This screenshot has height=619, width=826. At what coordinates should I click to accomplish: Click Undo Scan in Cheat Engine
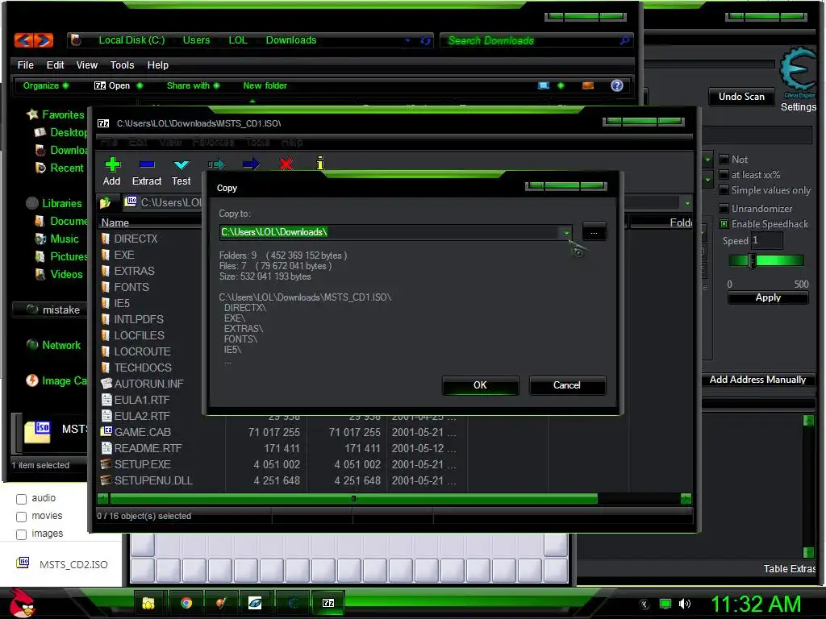coord(741,97)
